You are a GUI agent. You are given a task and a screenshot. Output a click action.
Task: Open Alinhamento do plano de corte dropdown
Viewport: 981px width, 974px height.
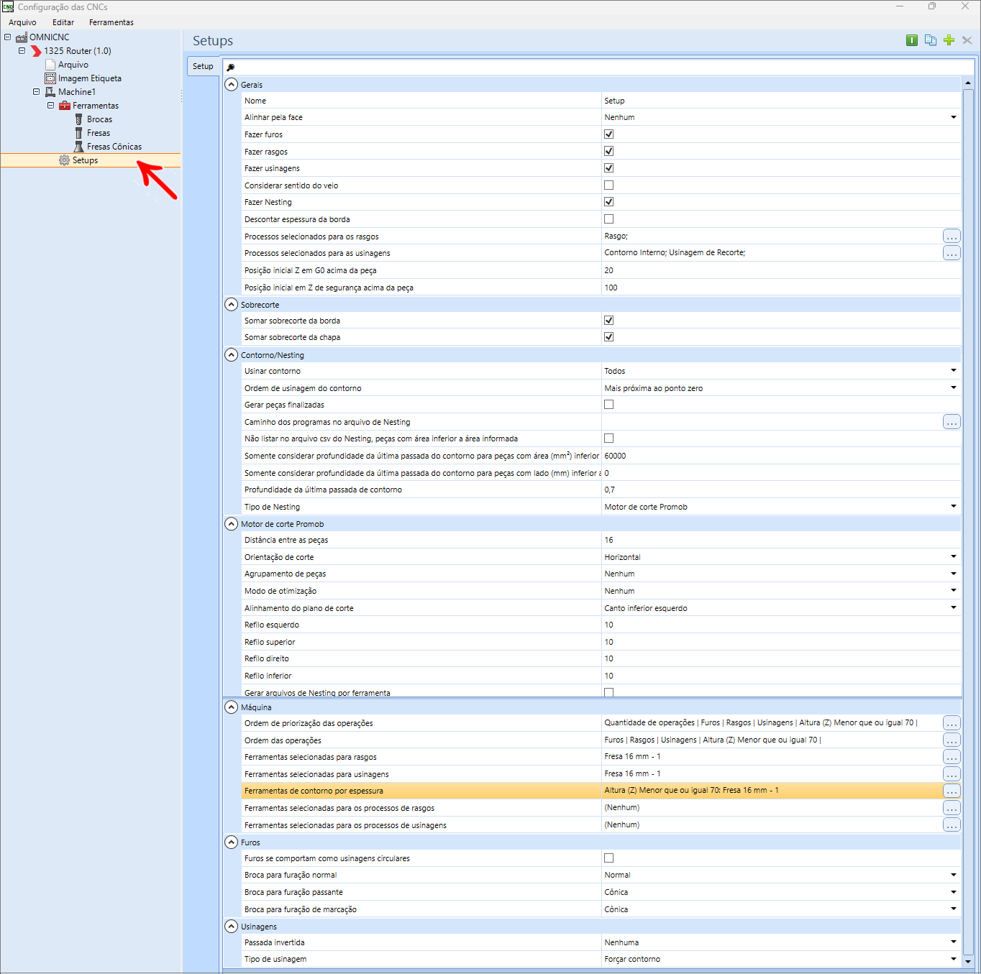tap(954, 608)
